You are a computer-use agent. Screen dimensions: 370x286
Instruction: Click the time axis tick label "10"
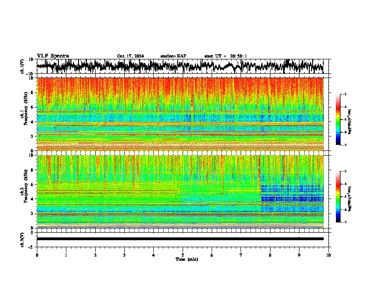328,255
